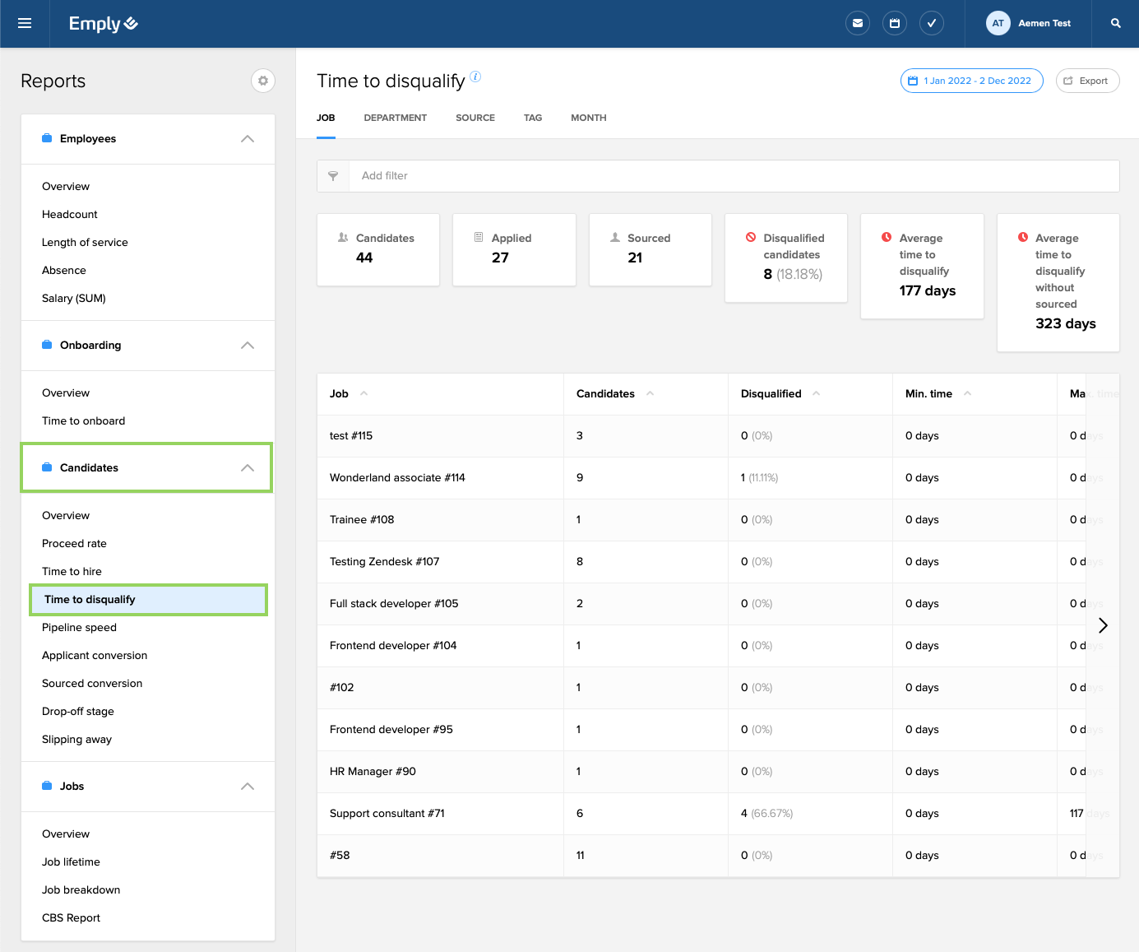Collapse the Employees section
Image resolution: width=1139 pixels, height=952 pixels.
(x=247, y=139)
